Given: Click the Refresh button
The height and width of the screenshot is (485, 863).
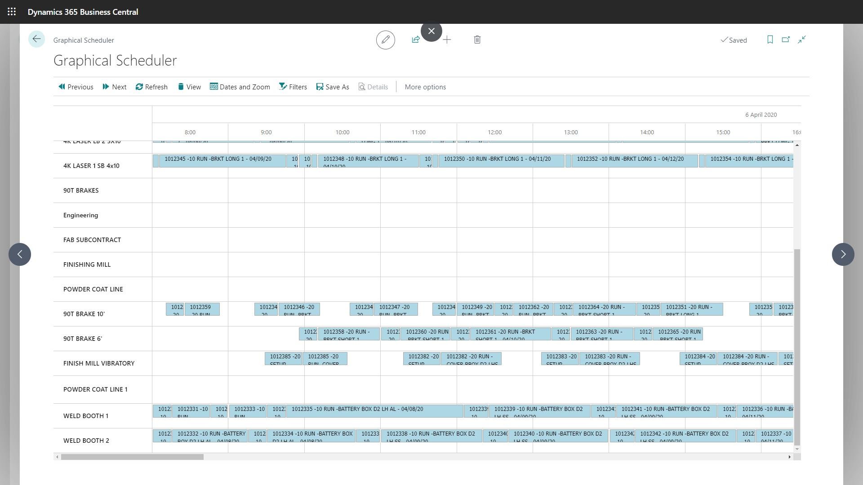Looking at the screenshot, I should click(x=151, y=87).
